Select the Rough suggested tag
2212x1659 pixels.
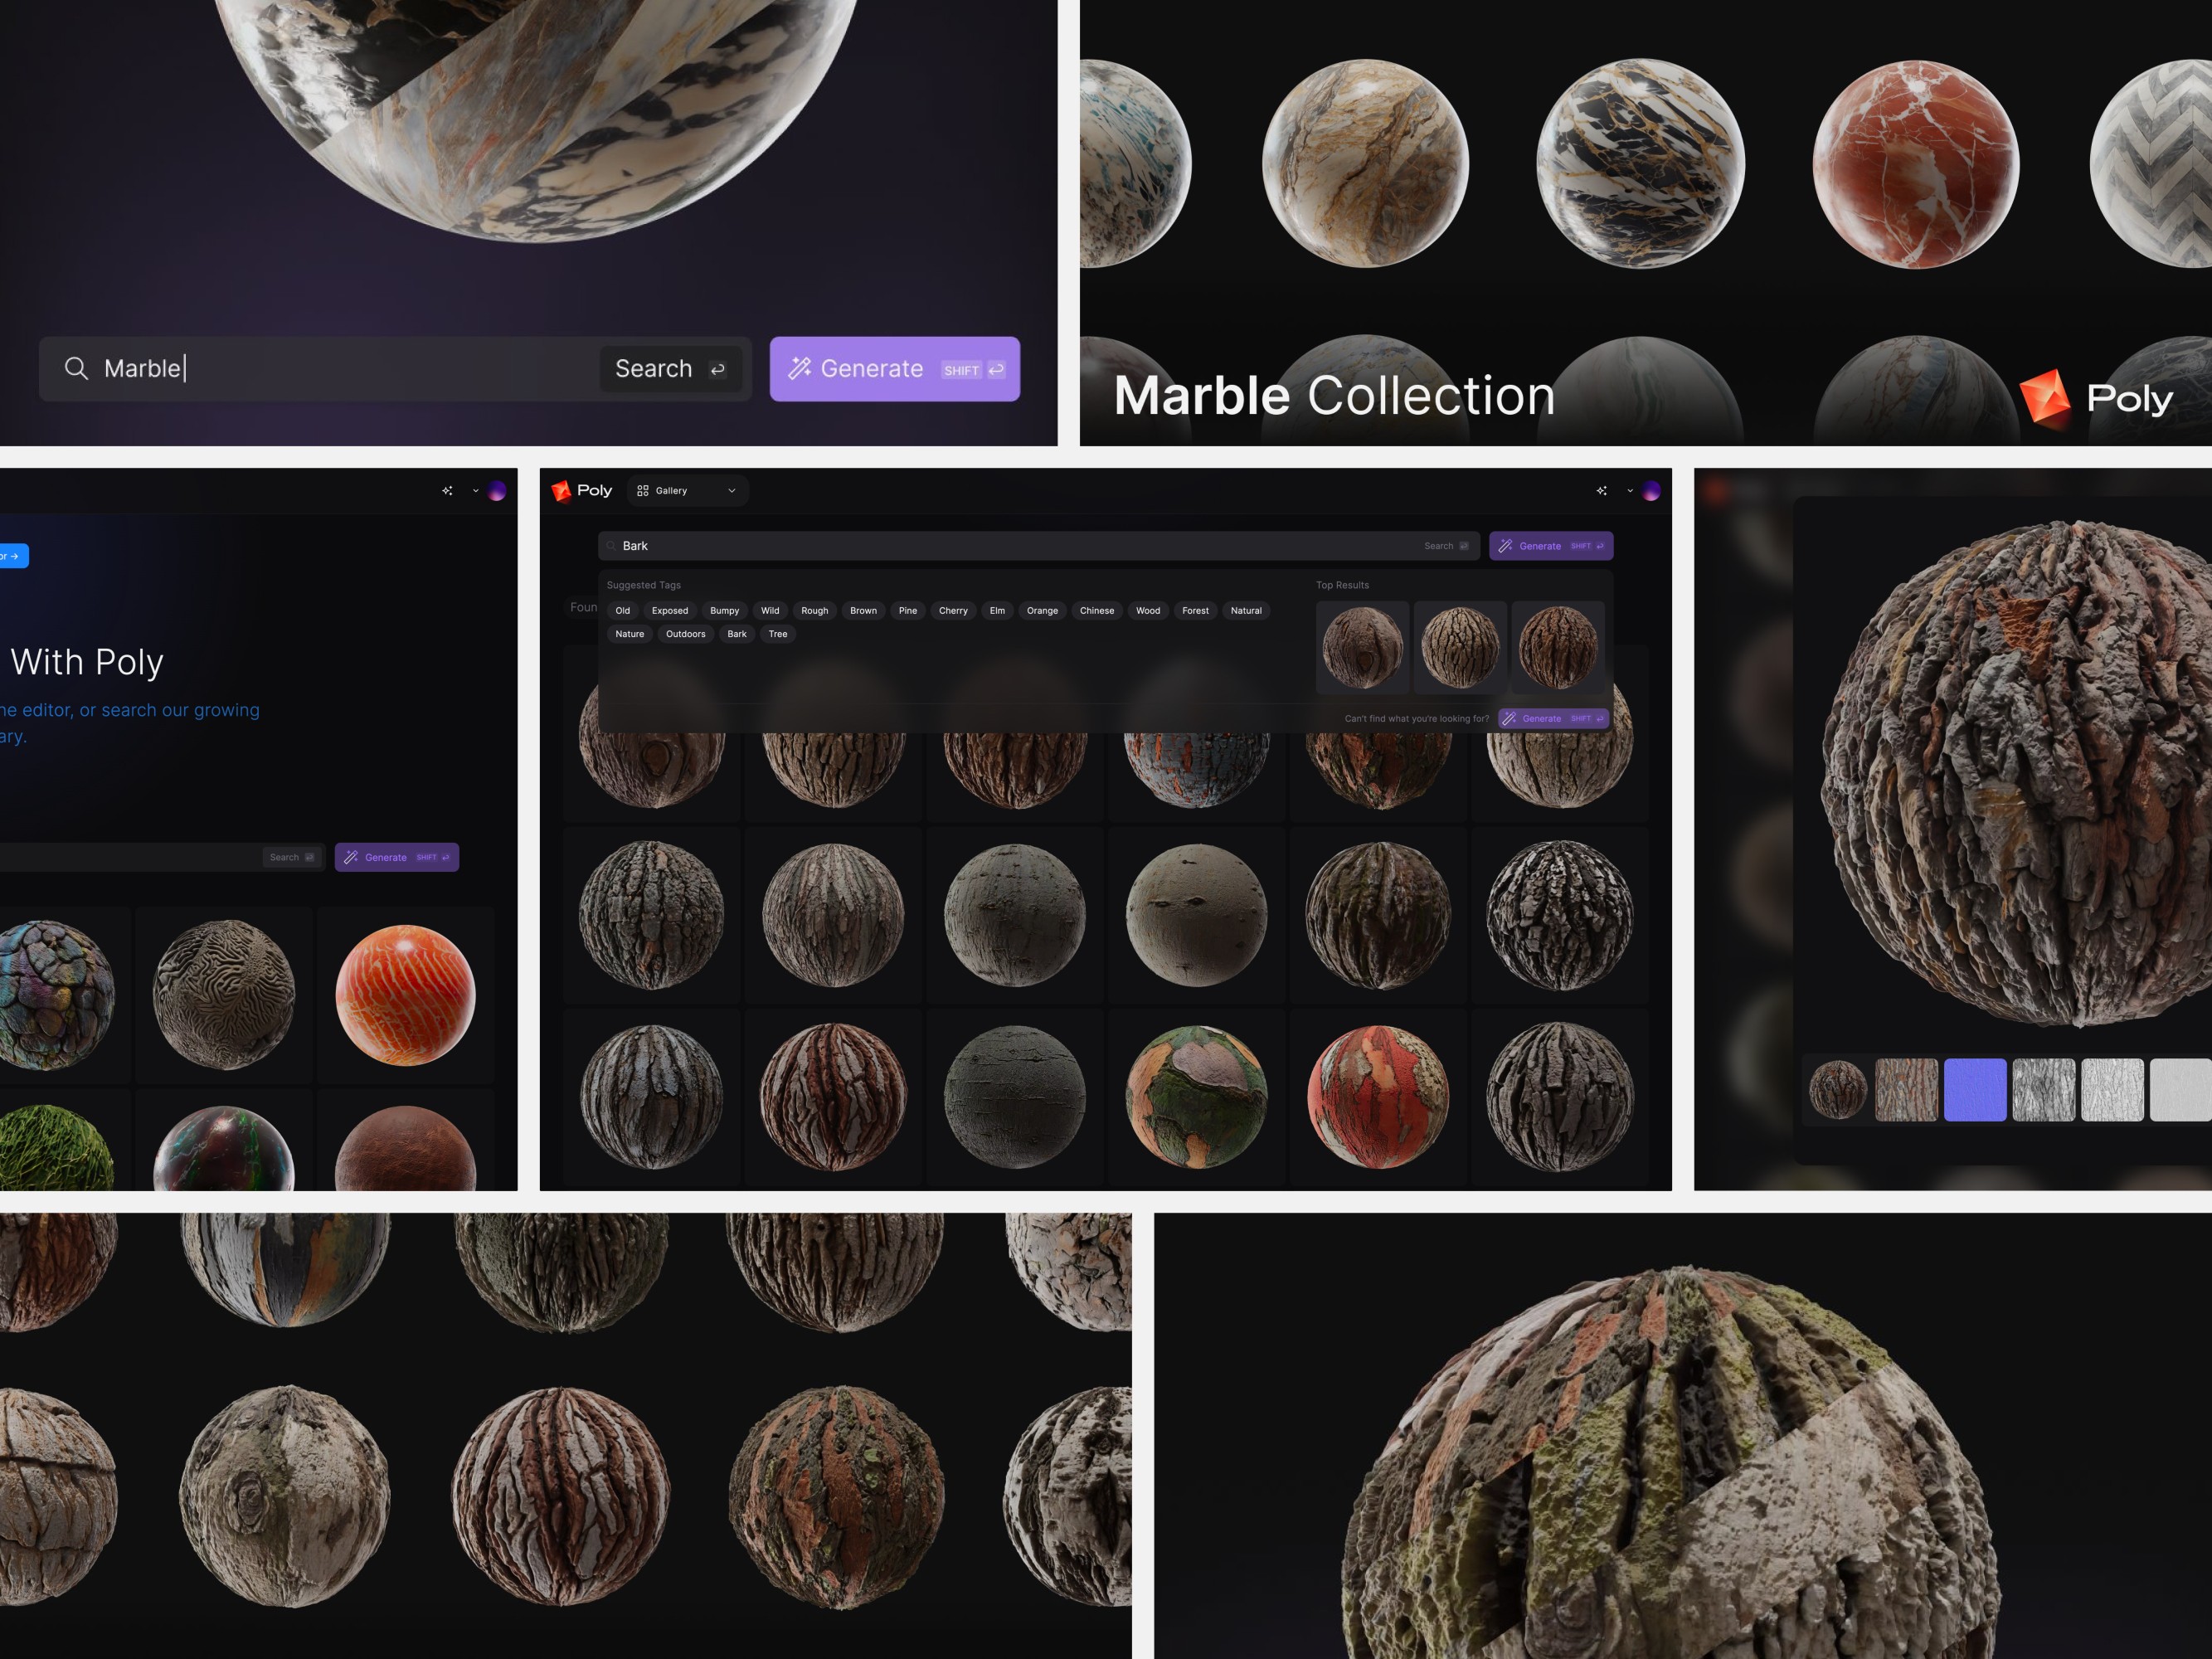click(x=814, y=610)
